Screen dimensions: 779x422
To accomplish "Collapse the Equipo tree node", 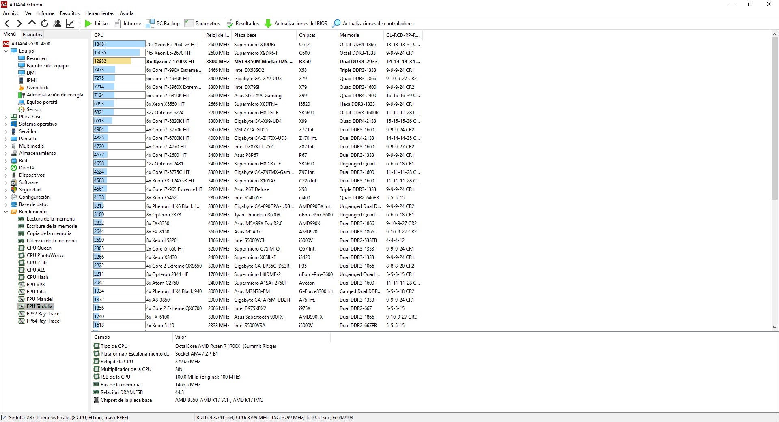I will 6,51.
